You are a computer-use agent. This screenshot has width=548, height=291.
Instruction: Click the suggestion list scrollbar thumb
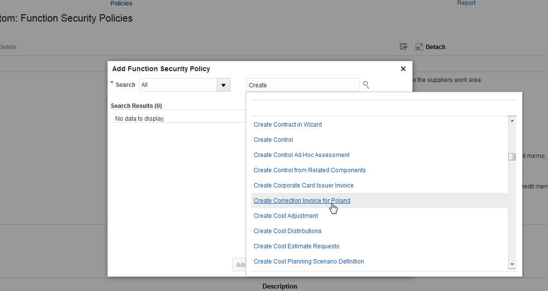click(x=512, y=157)
